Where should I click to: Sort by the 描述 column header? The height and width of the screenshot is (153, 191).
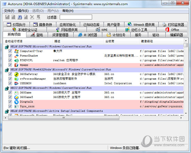[x=78, y=41]
